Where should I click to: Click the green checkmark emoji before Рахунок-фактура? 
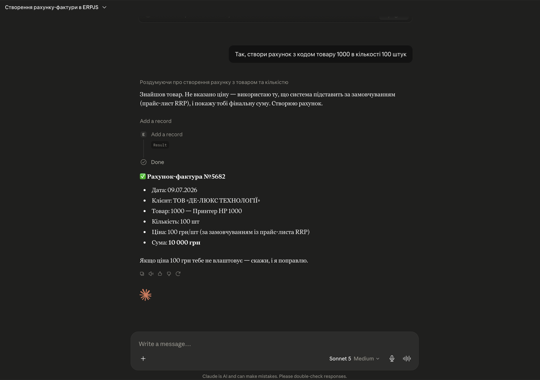click(143, 176)
